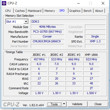Screen dimensions: 110x110
Task: Click the Close button
Action: coord(98,104)
